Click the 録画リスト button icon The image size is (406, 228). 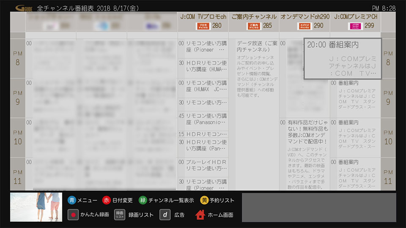point(120,215)
